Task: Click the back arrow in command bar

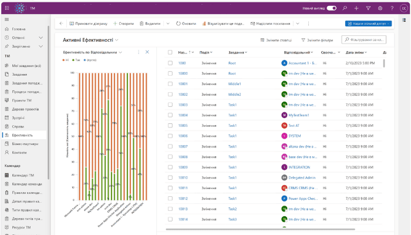Action: 61,23
